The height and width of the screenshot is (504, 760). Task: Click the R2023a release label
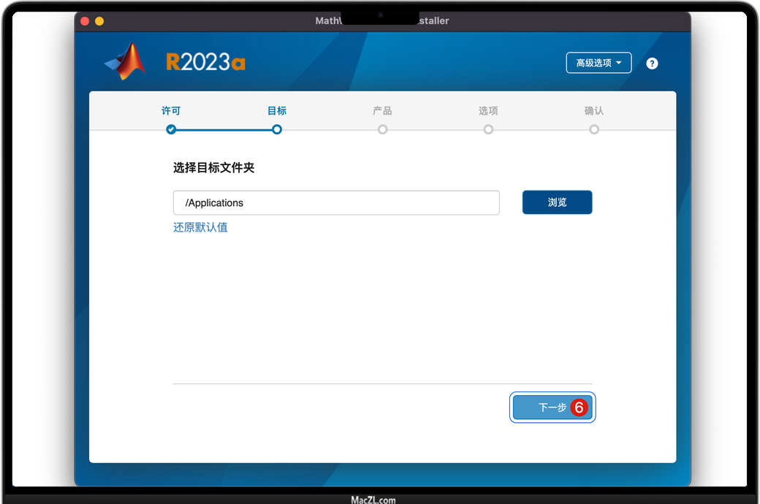pyautogui.click(x=205, y=62)
